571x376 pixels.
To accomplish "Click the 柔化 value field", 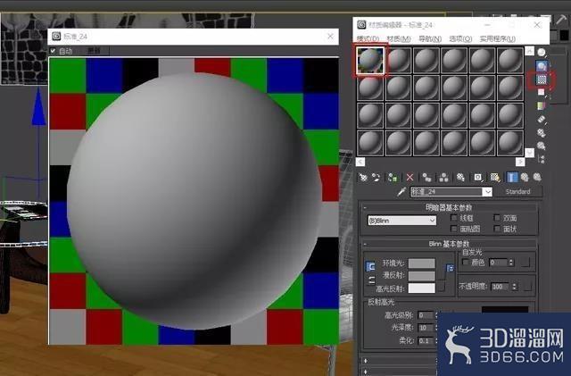I will [x=426, y=340].
